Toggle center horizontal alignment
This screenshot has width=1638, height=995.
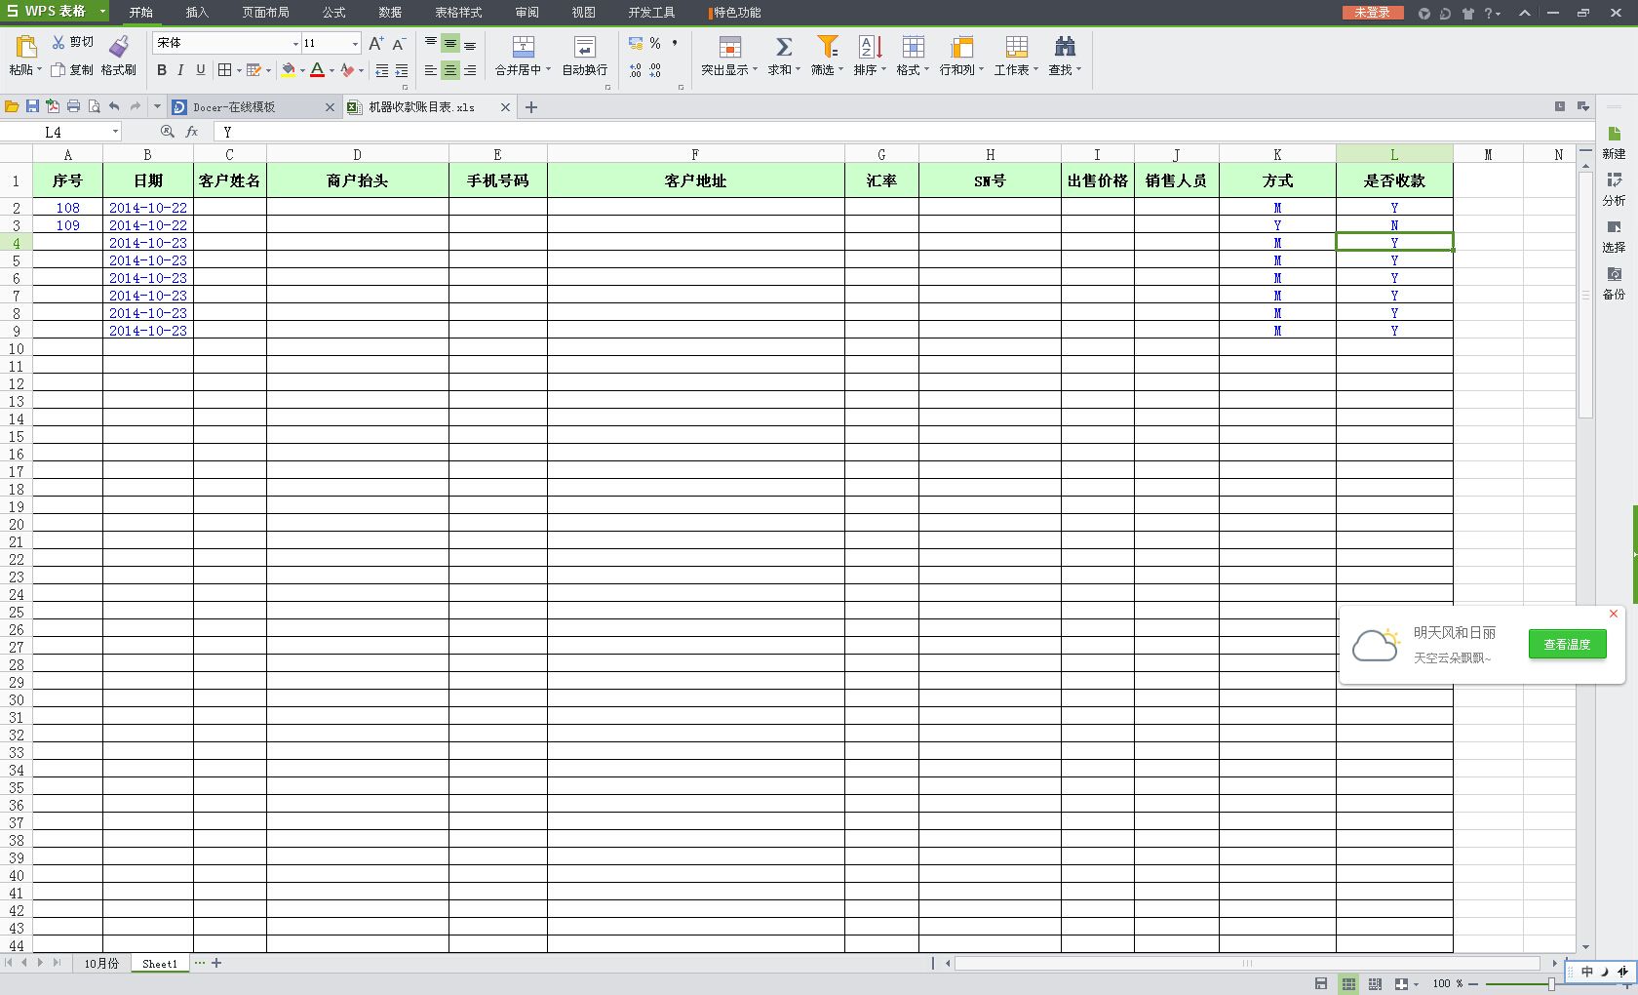pyautogui.click(x=450, y=70)
